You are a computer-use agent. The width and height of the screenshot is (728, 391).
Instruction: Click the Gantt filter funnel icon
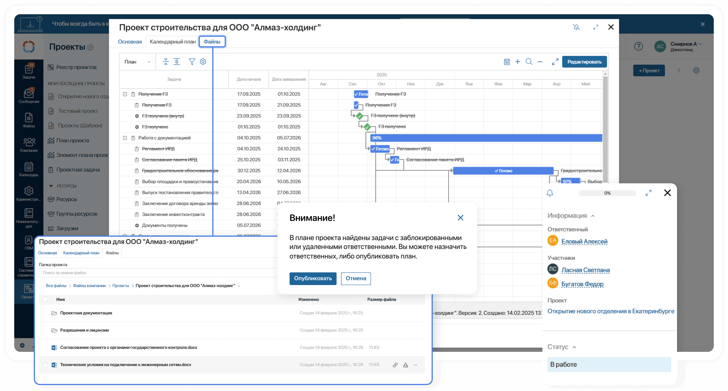click(192, 62)
